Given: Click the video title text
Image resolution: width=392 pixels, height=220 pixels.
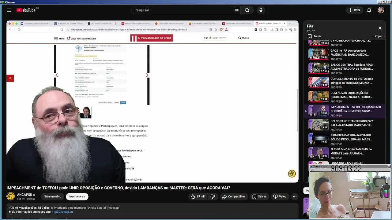Looking at the screenshot, I should pos(118,188).
